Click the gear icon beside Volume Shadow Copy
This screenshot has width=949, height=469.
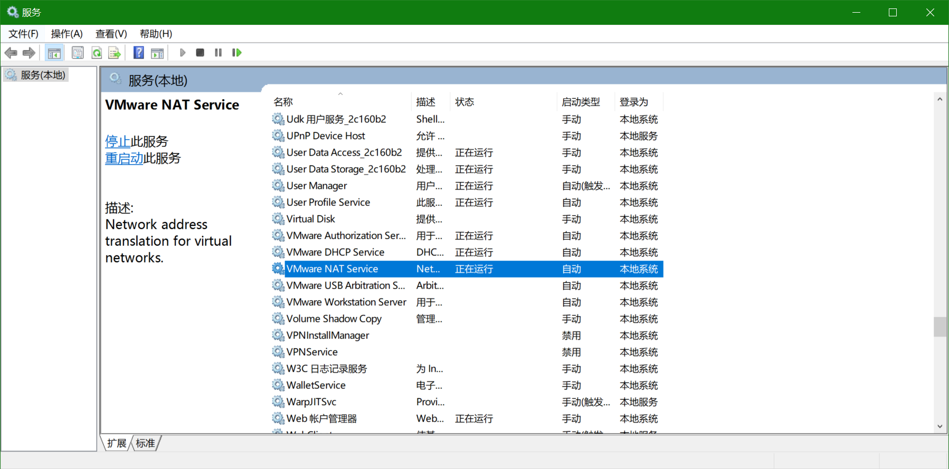click(278, 319)
